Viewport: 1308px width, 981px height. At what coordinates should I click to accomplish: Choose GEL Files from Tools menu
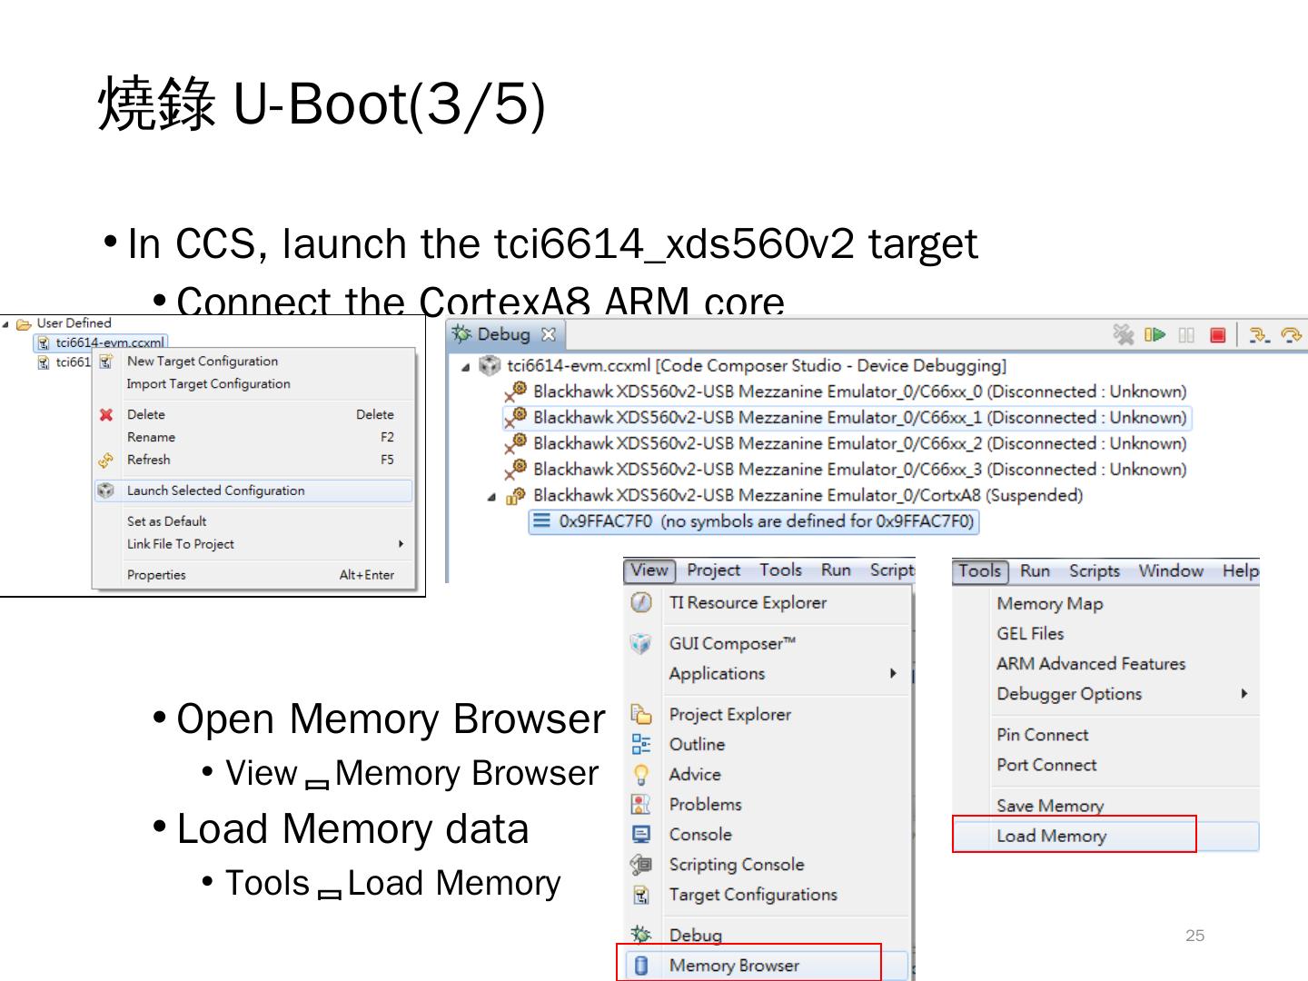tap(1106, 634)
